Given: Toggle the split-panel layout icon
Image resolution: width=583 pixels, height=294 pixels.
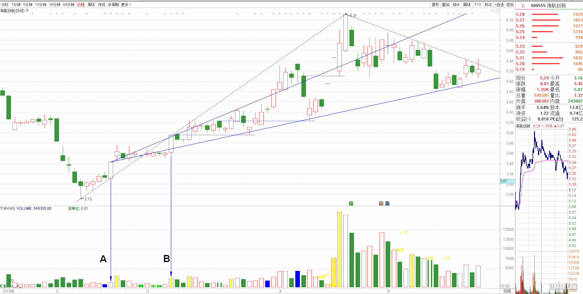Looking at the screenshot, I should point(498,11).
